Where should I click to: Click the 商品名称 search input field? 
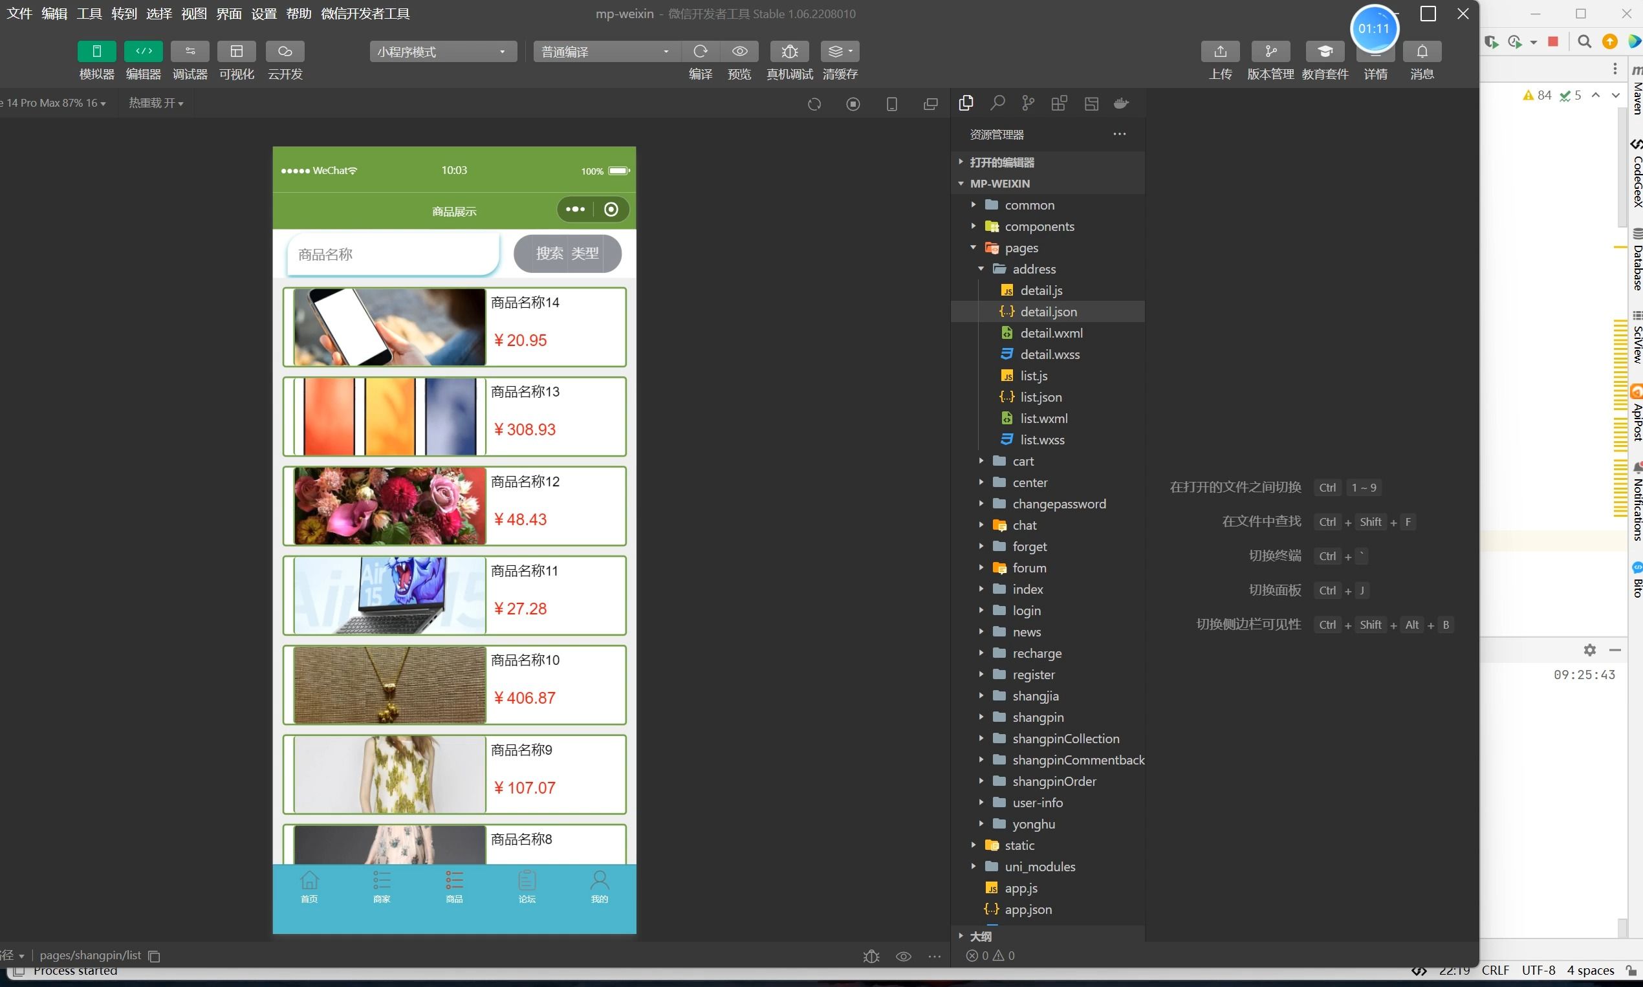point(393,254)
